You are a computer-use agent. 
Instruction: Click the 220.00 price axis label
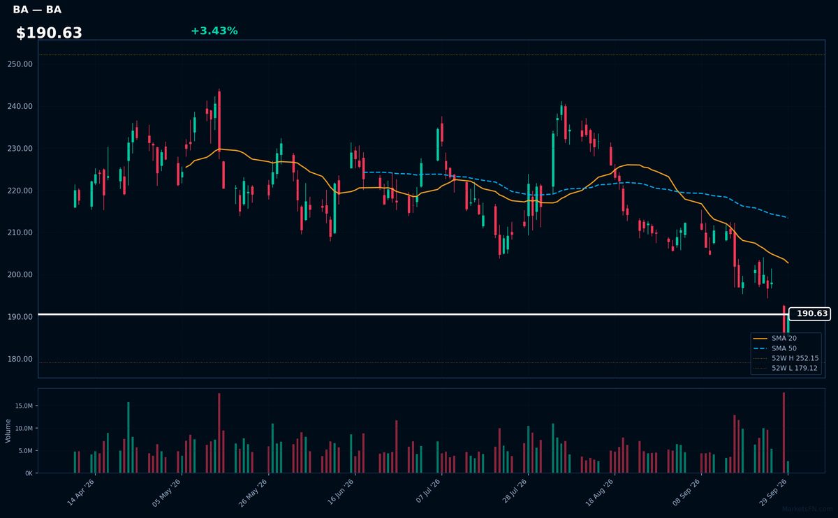coord(20,191)
